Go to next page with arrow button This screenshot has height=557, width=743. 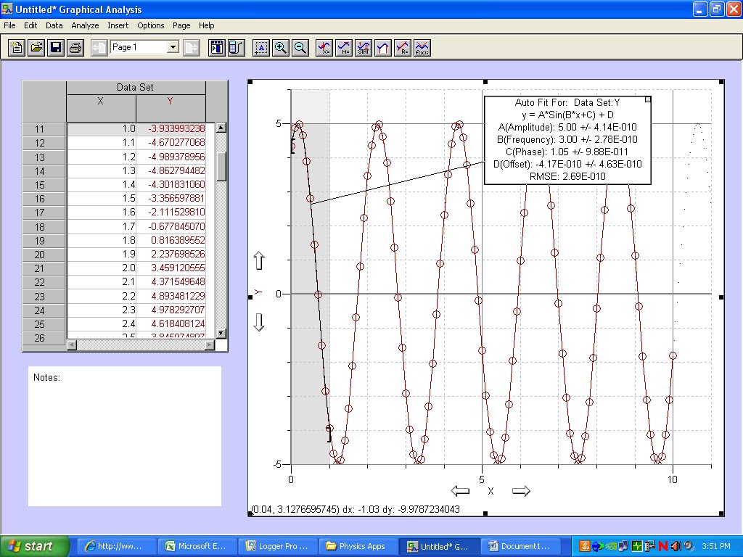[x=191, y=47]
